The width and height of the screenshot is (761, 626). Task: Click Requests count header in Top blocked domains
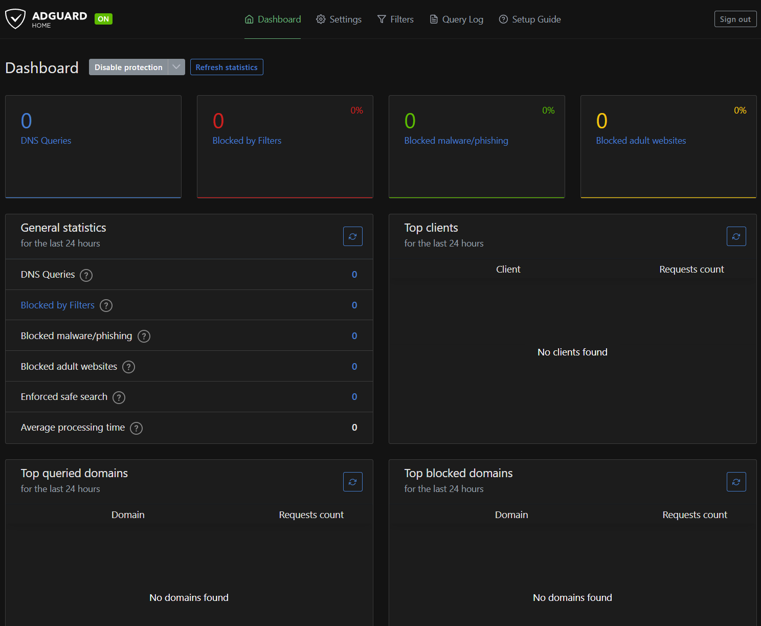click(695, 515)
